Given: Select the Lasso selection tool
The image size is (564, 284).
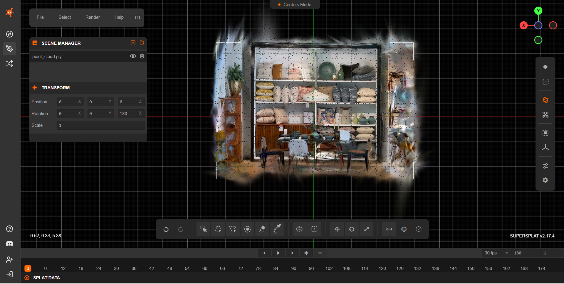Looking at the screenshot, I should [218, 229].
